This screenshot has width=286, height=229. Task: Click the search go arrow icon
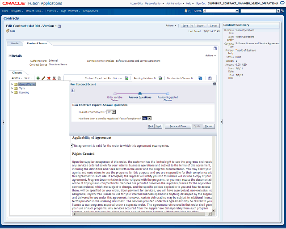point(278,11)
